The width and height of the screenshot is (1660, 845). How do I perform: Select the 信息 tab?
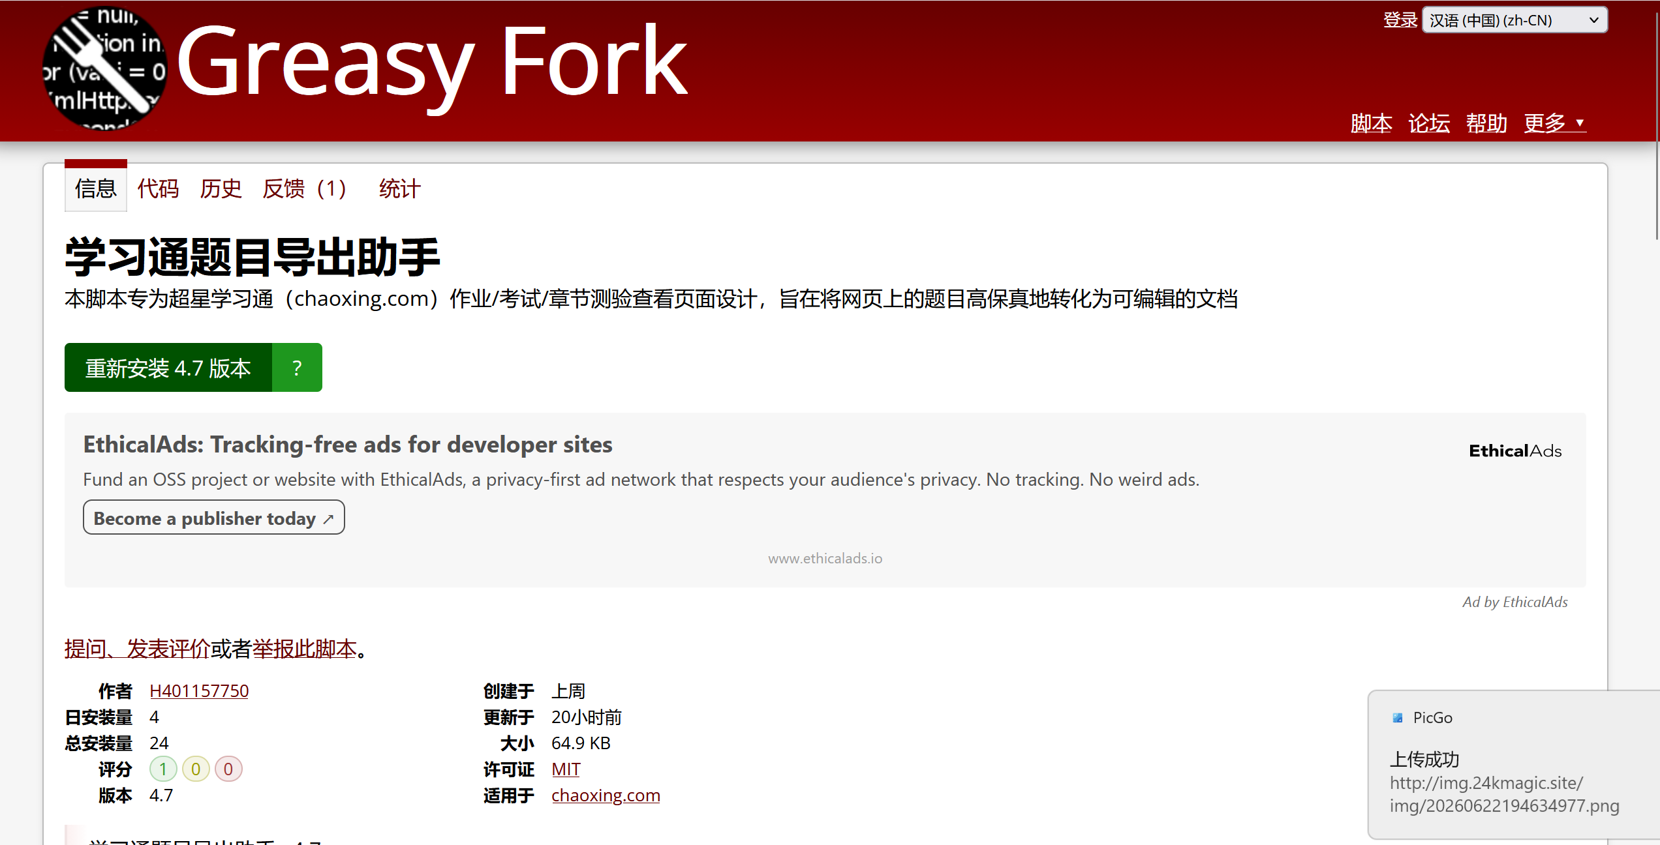[x=95, y=188]
